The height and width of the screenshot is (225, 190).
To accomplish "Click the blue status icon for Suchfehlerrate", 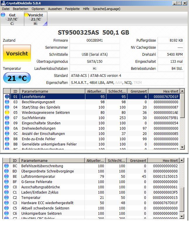I will coord(7,118).
